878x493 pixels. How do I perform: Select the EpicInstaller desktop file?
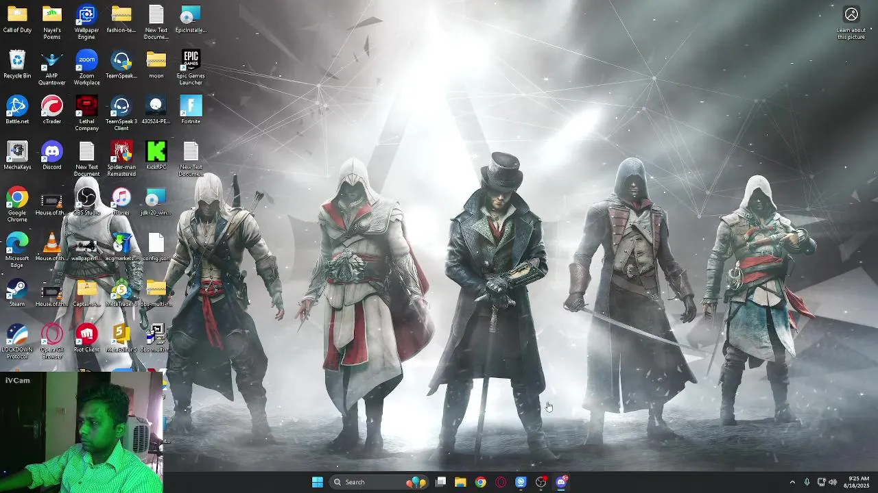[191, 19]
